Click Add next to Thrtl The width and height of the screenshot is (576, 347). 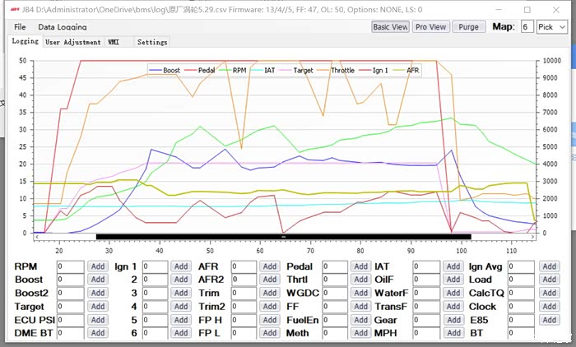coord(360,280)
